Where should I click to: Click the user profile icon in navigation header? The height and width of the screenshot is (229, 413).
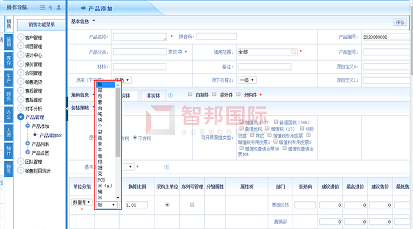tap(59, 8)
